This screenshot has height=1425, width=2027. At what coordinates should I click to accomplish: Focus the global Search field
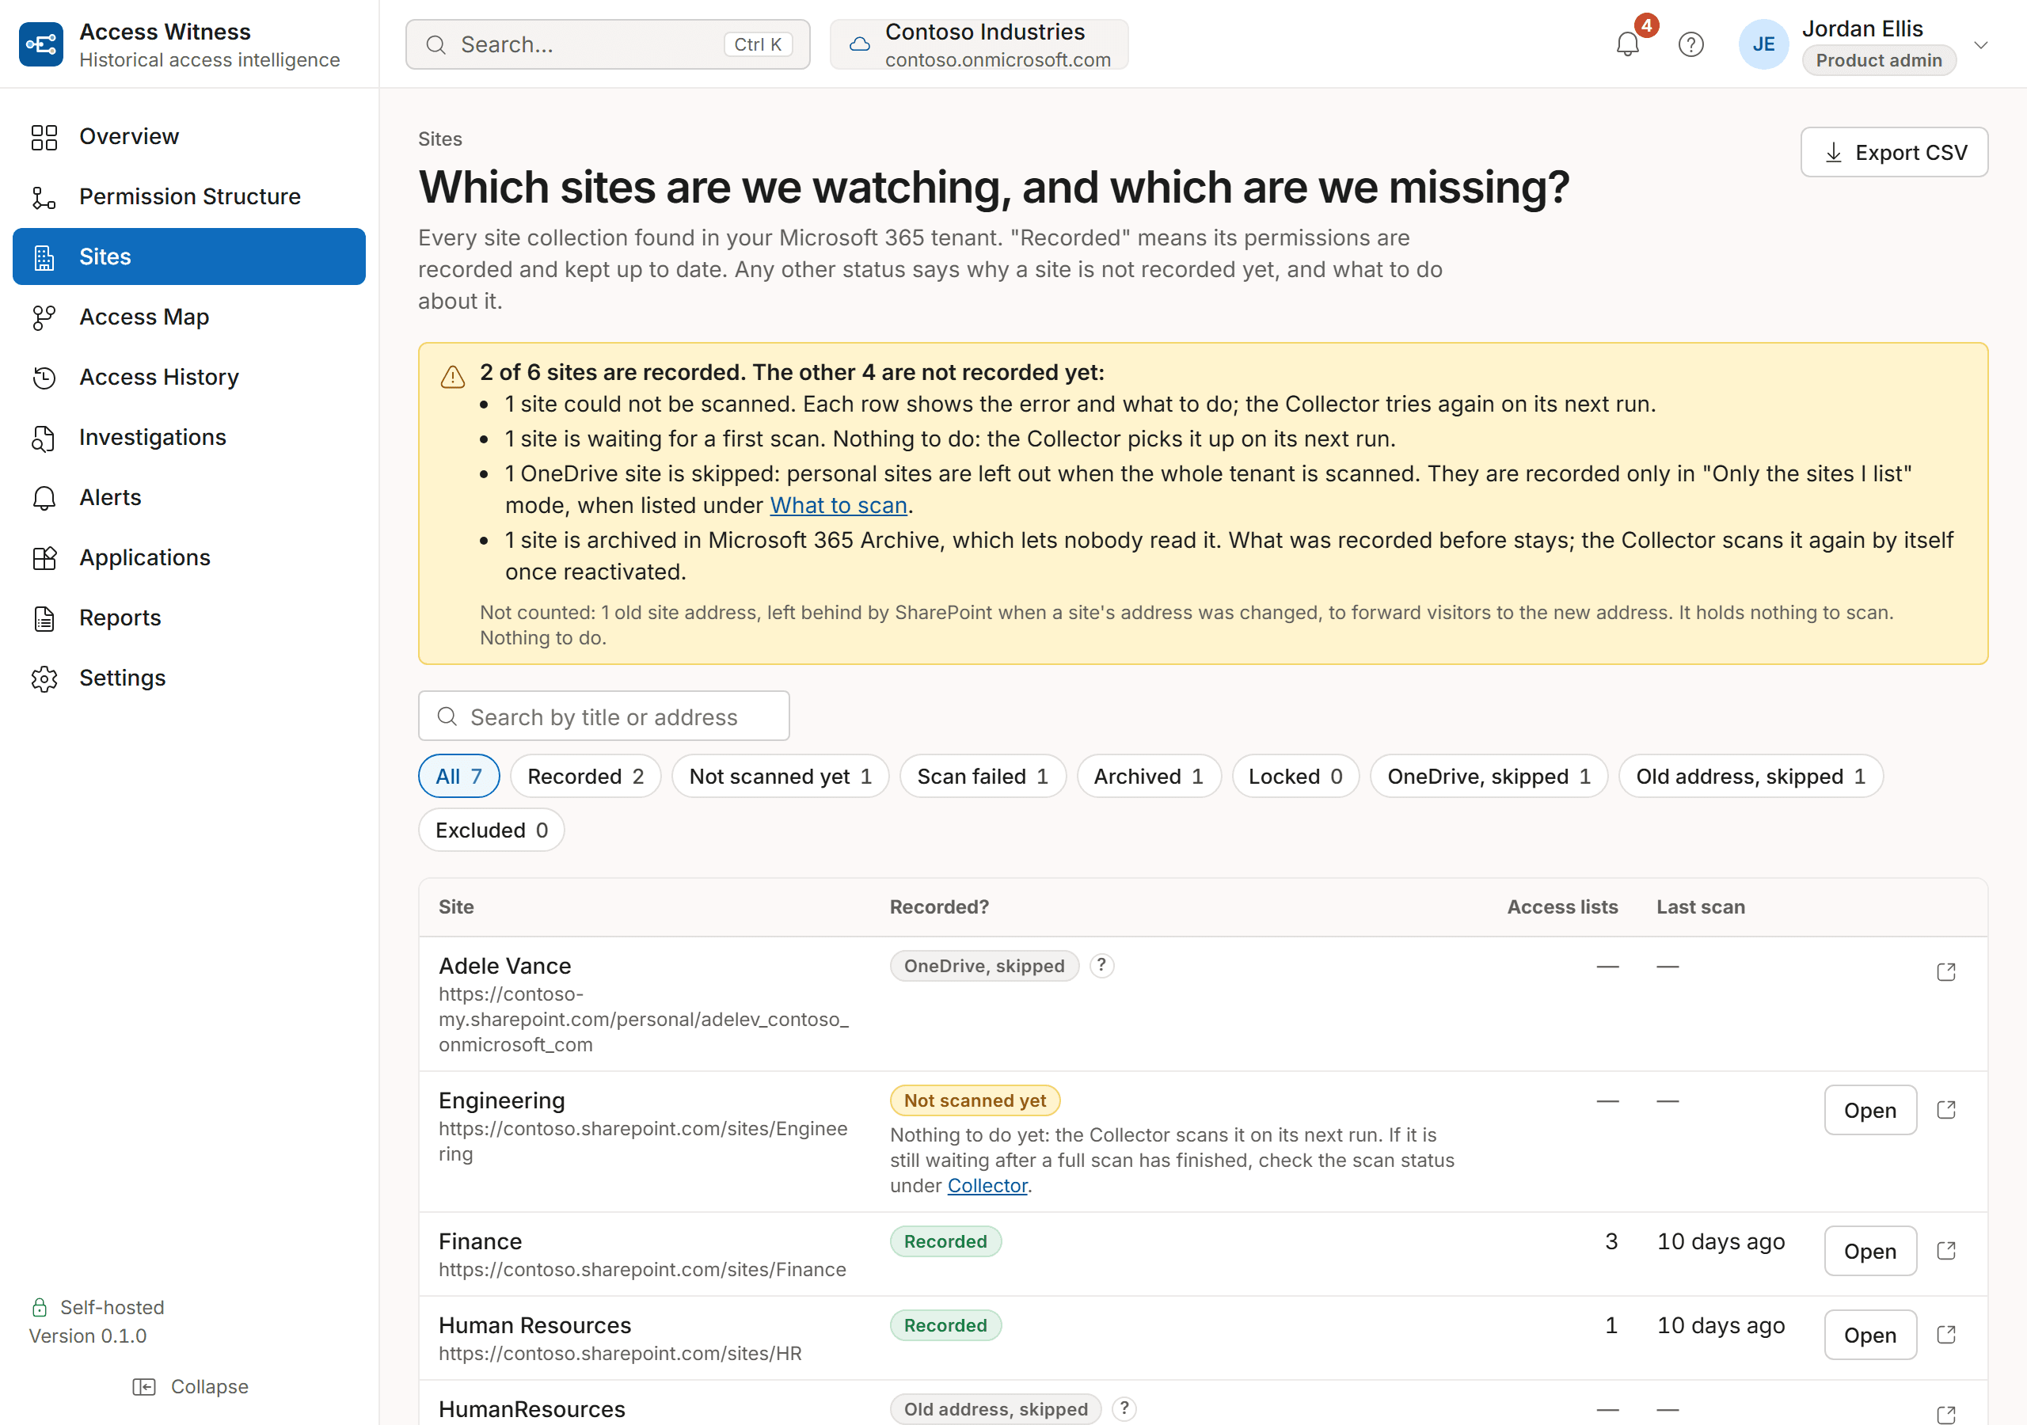(607, 44)
